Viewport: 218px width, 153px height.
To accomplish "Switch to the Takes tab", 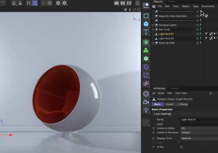I will coord(171,2).
